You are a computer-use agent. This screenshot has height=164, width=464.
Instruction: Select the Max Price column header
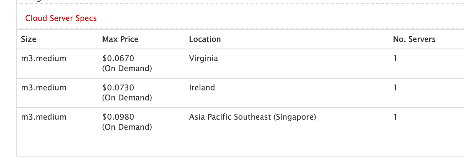click(x=120, y=39)
